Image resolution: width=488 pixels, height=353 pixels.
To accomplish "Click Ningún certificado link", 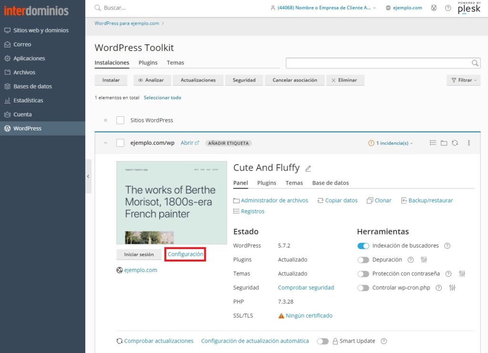I will 309,316.
